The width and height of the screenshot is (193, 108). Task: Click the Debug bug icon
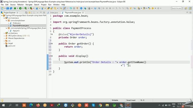pos(15,8)
